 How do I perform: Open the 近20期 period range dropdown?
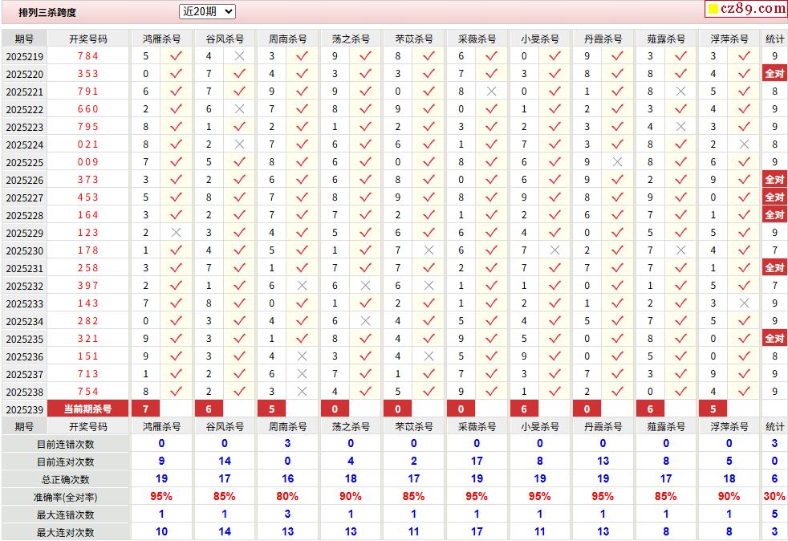pyautogui.click(x=207, y=11)
